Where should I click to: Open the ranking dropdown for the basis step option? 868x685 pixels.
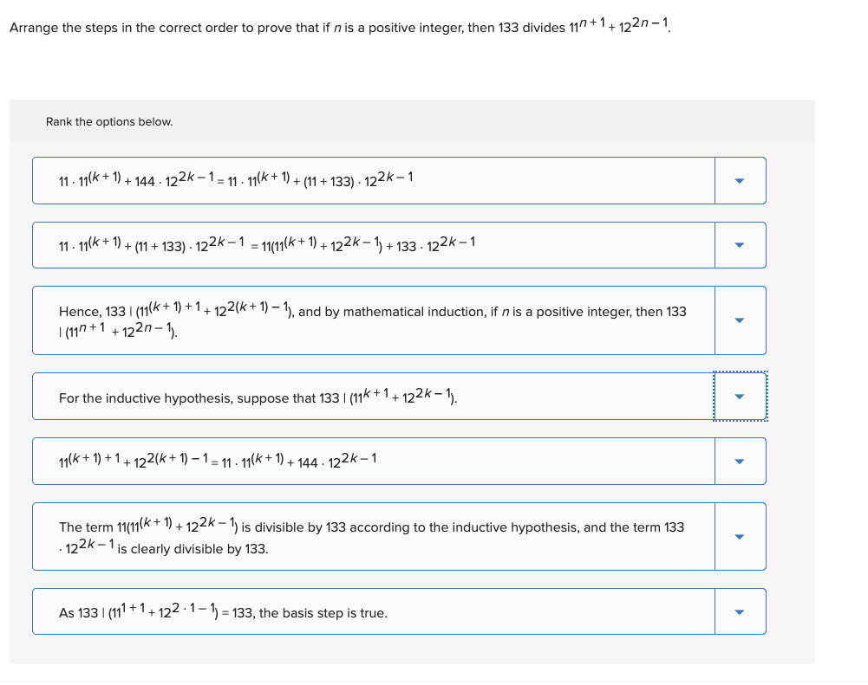[x=739, y=611]
